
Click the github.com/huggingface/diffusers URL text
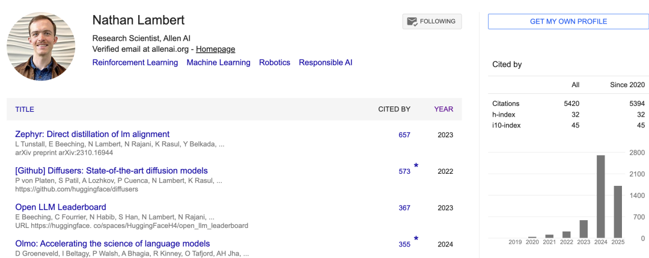point(76,189)
